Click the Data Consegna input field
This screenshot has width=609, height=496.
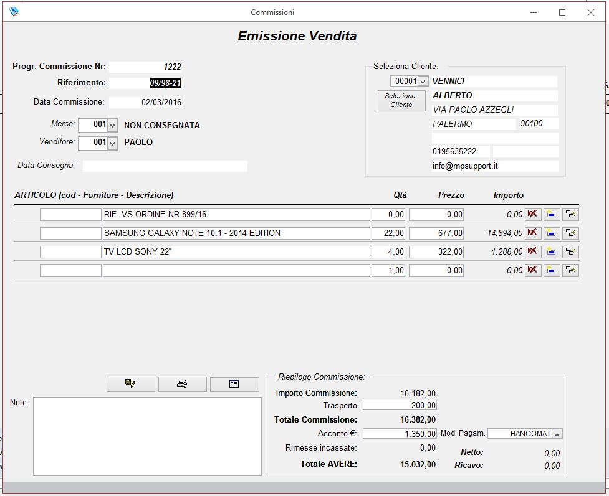click(x=165, y=166)
